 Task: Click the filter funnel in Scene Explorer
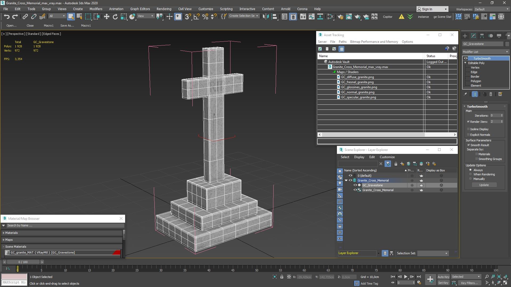pyautogui.click(x=388, y=164)
